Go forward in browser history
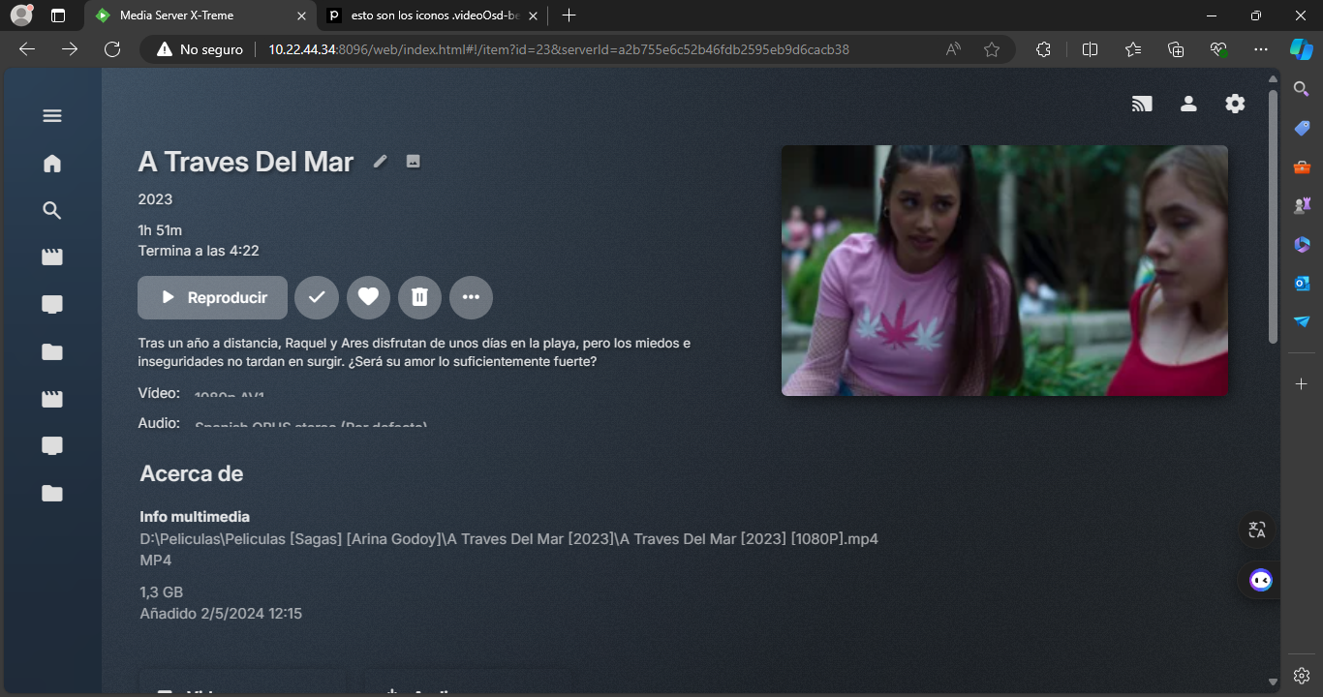The height and width of the screenshot is (697, 1323). click(70, 49)
